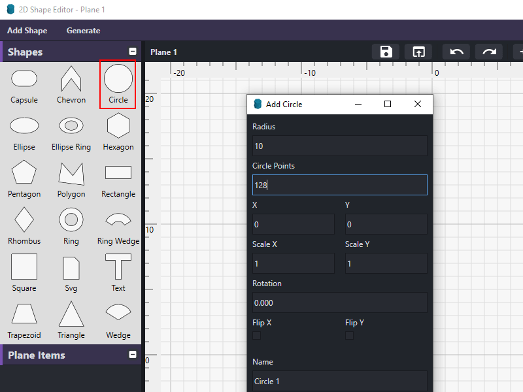Collapse the Plane Items panel
The image size is (523, 392).
[133, 354]
